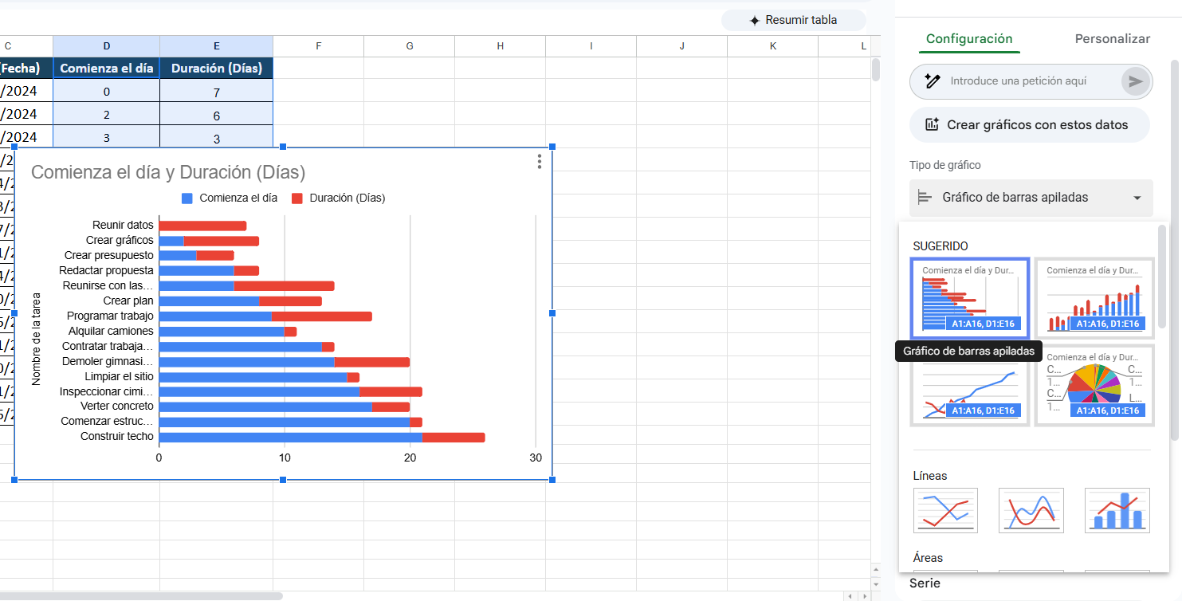
Task: Open the Tipo de gráfico dropdown
Action: click(1031, 198)
